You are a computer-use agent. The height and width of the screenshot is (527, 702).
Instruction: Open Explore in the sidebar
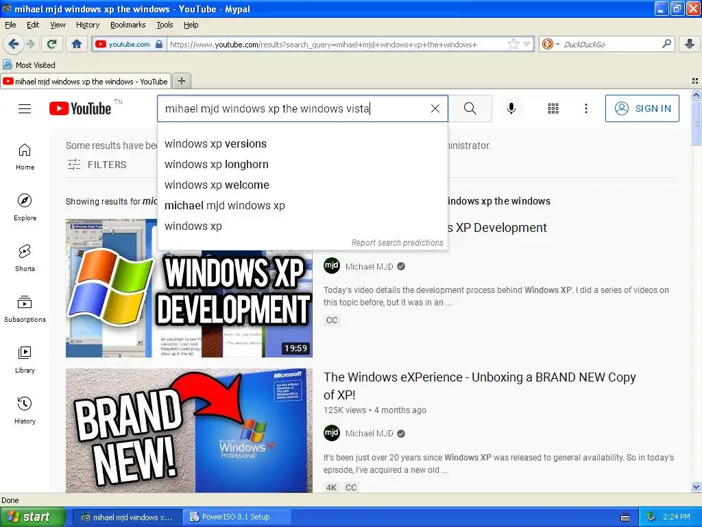[x=25, y=207]
